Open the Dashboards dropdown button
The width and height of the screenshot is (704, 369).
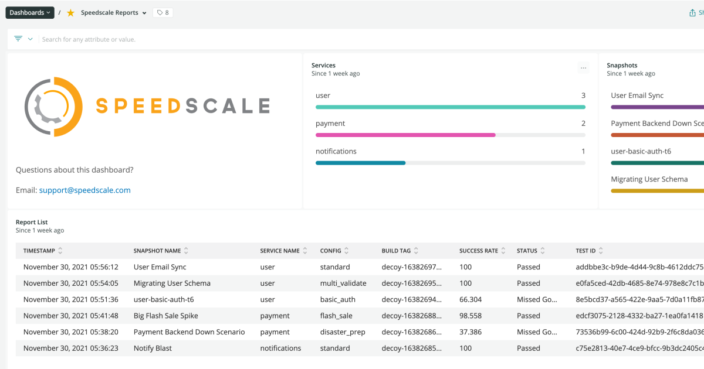pos(30,12)
